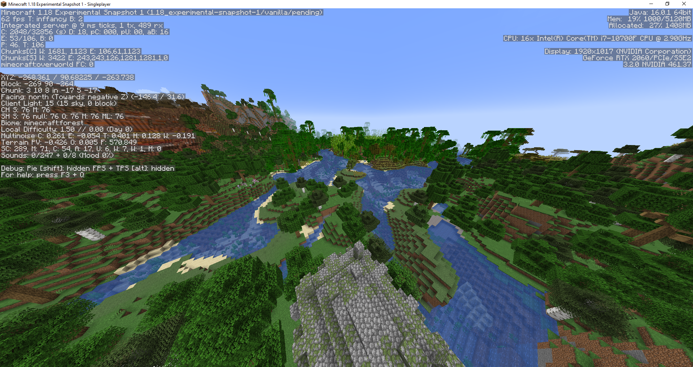Click the Minecraft grass block icon in title bar
This screenshot has width=693, height=367.
(x=4, y=4)
